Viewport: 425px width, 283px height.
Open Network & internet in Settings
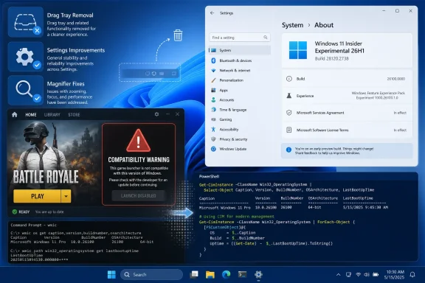[x=240, y=71]
